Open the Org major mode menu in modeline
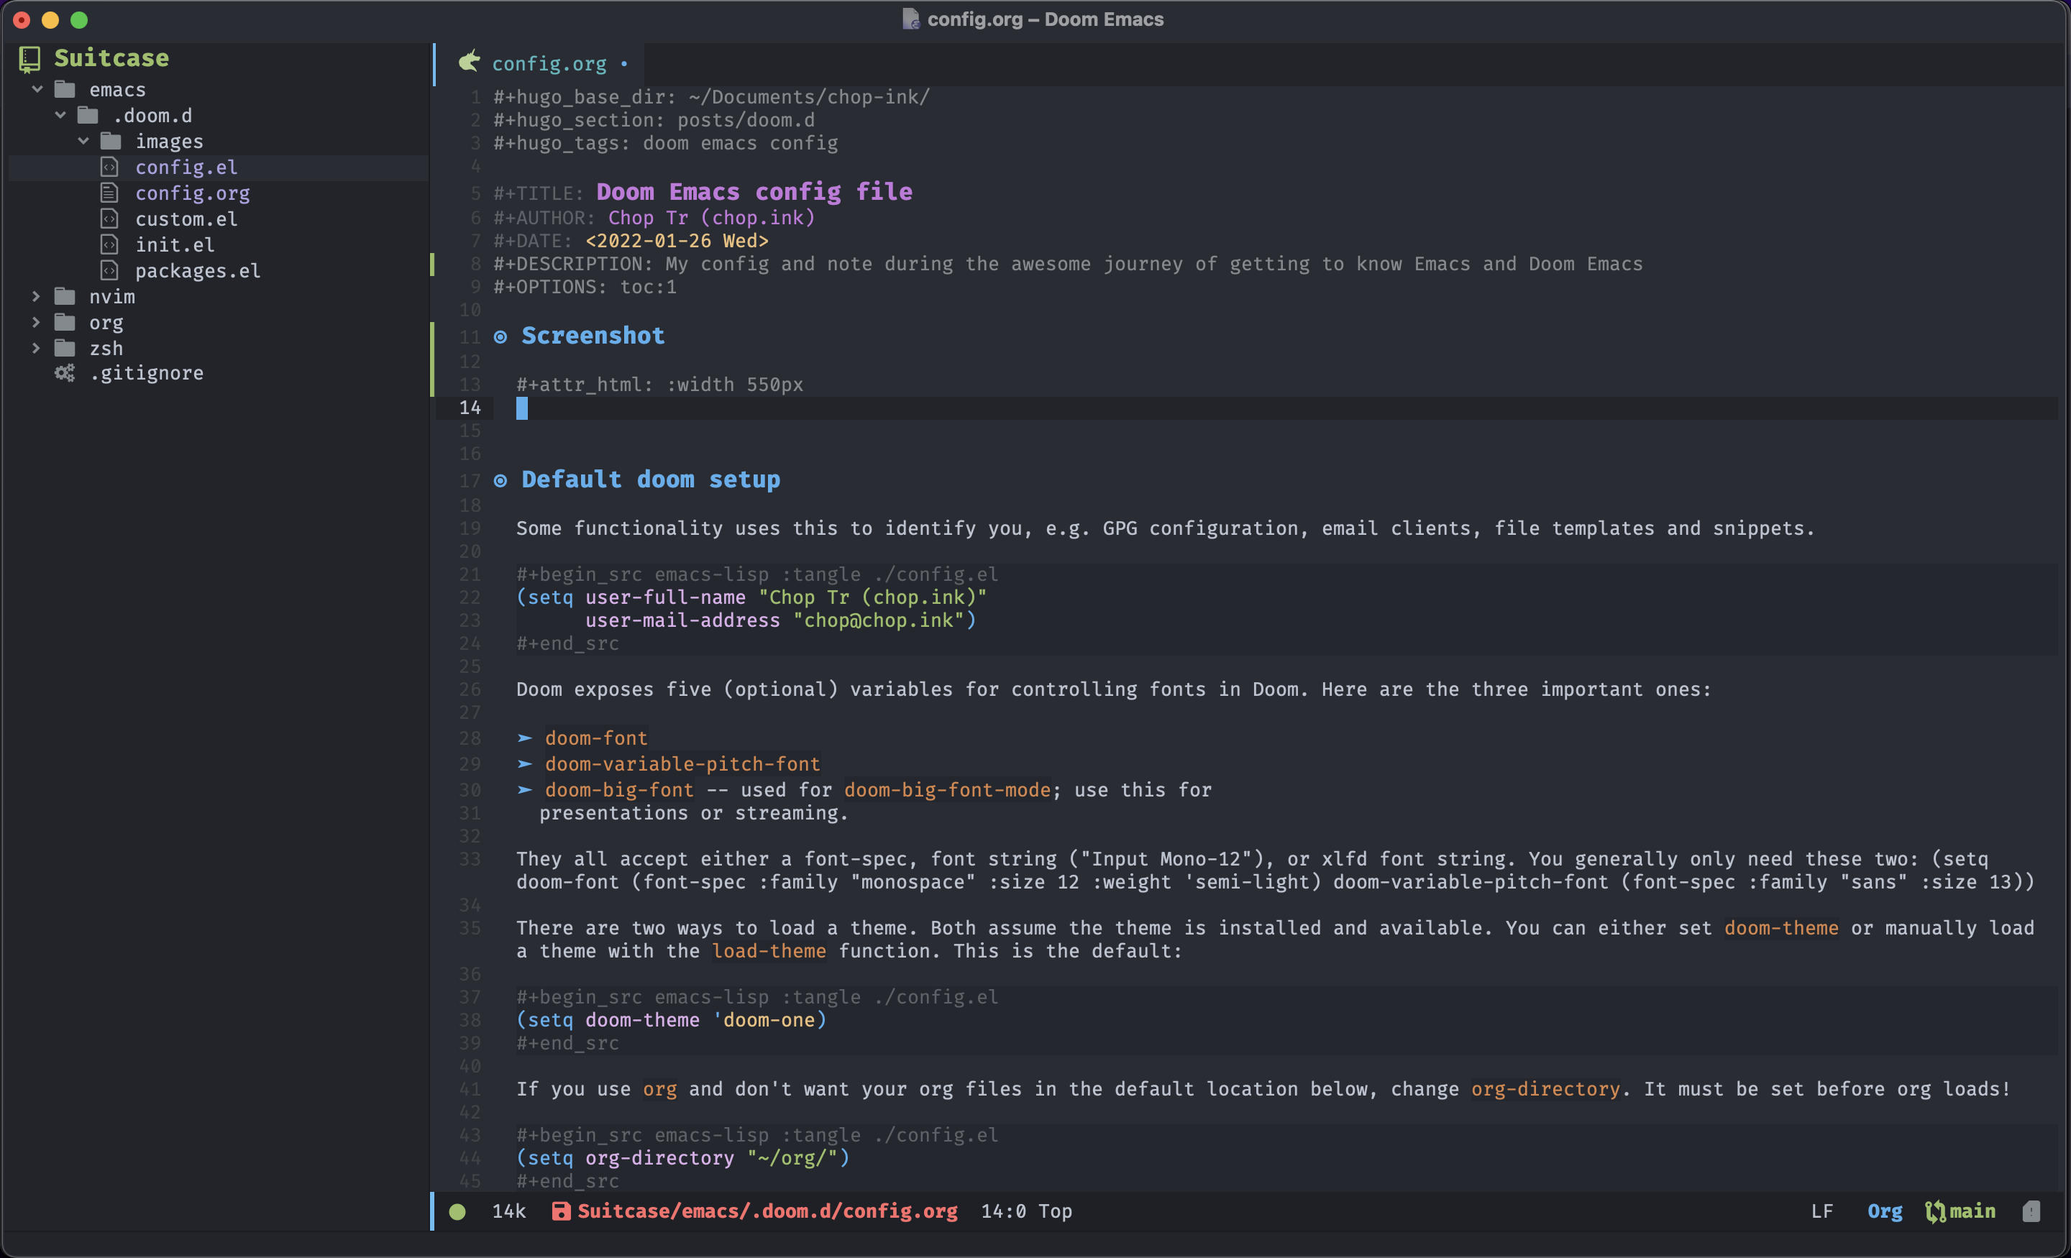Screen dimensions: 2071x1258 (1885, 1211)
